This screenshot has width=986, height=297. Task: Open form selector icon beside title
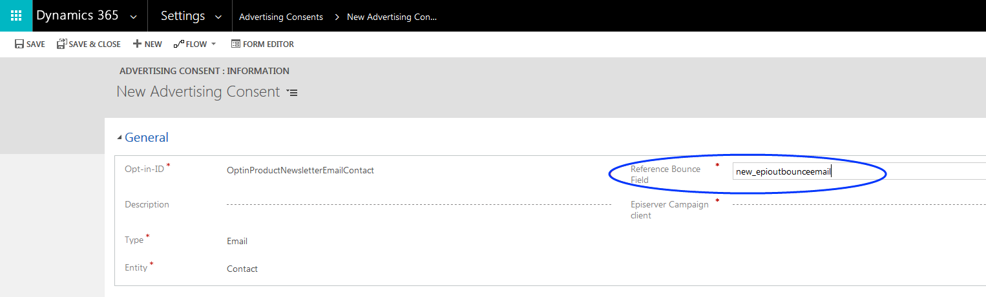point(292,93)
